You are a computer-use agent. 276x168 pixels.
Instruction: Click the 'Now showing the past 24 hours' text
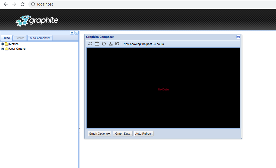(144, 44)
